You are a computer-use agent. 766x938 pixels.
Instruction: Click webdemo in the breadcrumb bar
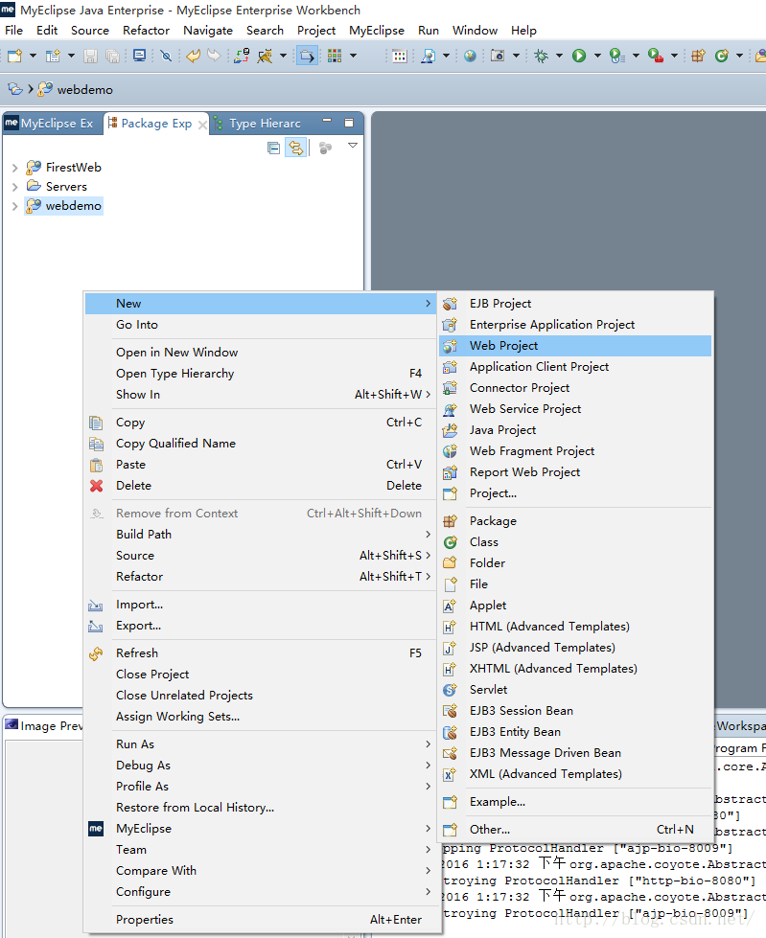(x=84, y=90)
